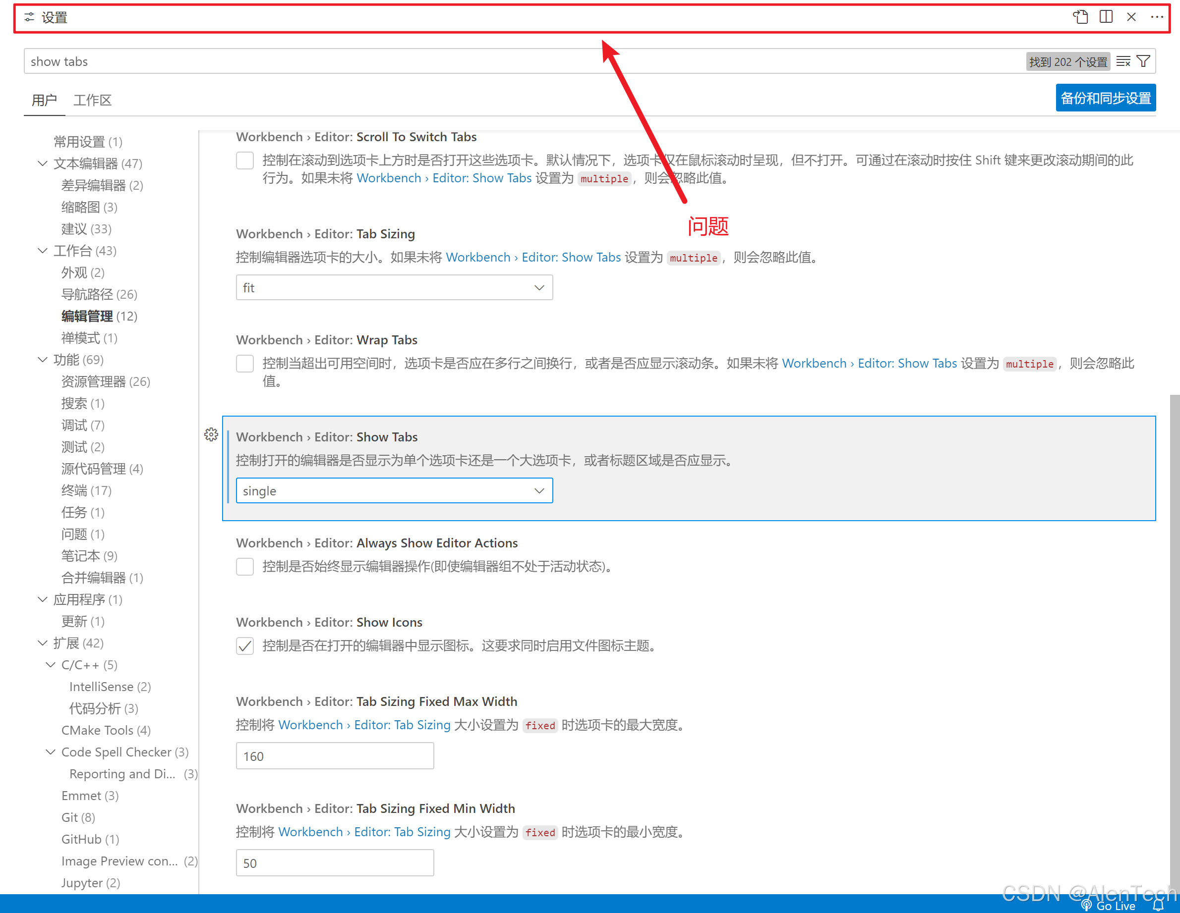Screen dimensions: 1180x913
Task: Open the Show Tabs 'single' dropdown
Action: [394, 491]
